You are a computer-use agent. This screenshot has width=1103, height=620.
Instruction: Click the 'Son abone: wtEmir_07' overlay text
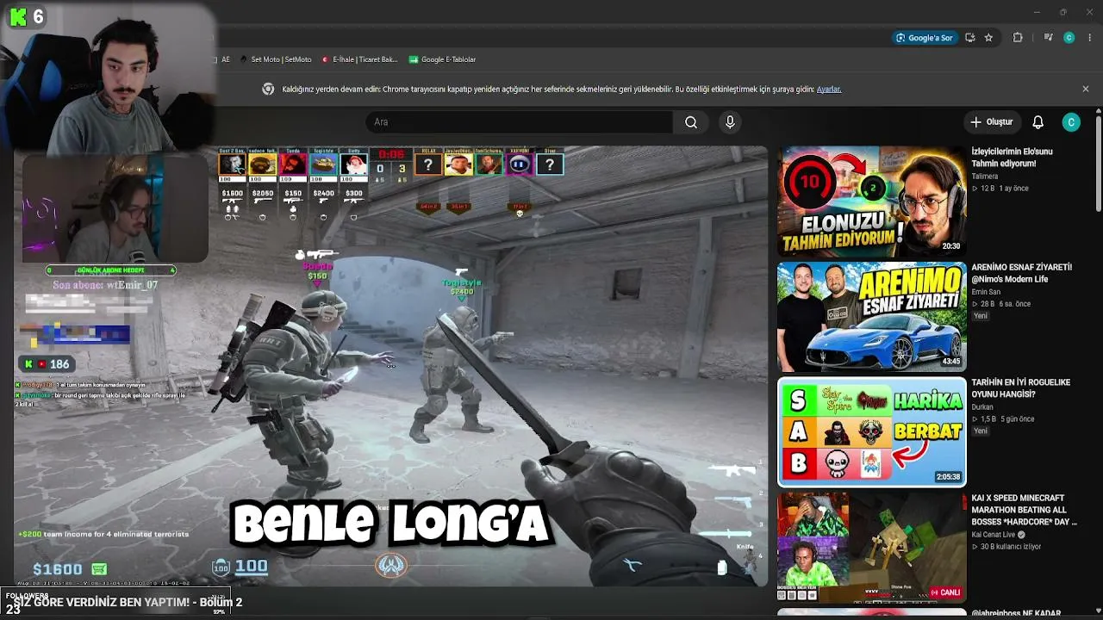click(105, 285)
